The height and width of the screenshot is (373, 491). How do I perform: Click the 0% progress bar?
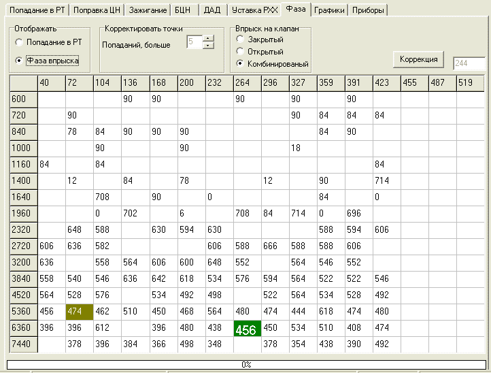click(246, 365)
